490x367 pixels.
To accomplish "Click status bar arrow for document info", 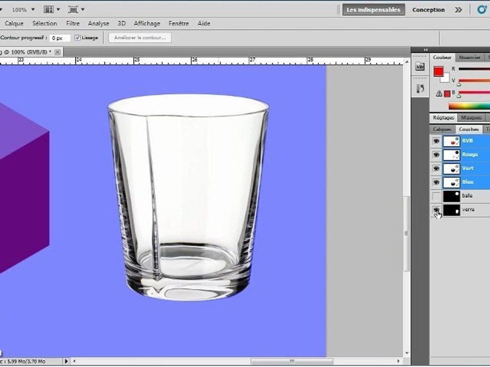I will (66, 361).
